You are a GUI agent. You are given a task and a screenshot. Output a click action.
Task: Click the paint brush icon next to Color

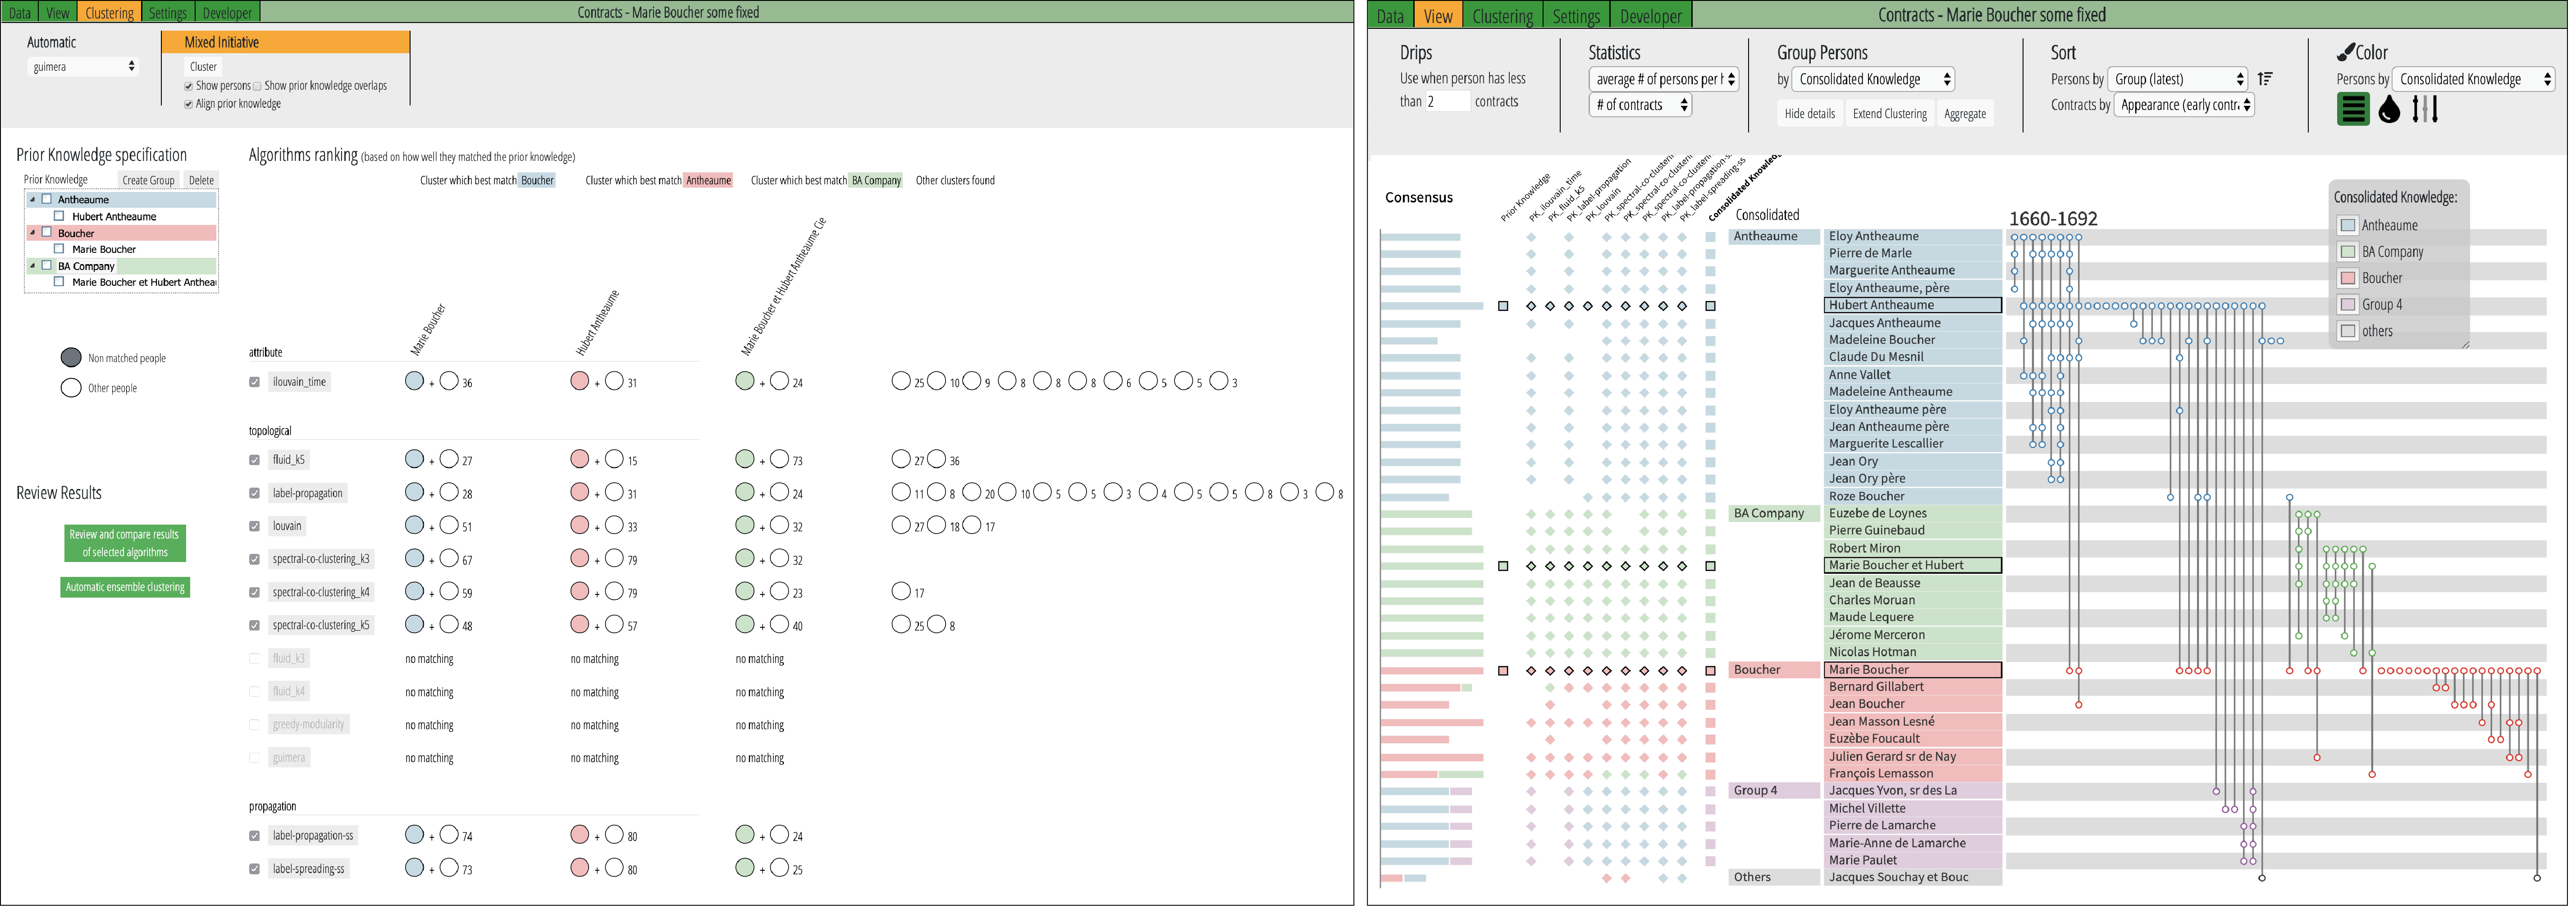pos(2346,52)
